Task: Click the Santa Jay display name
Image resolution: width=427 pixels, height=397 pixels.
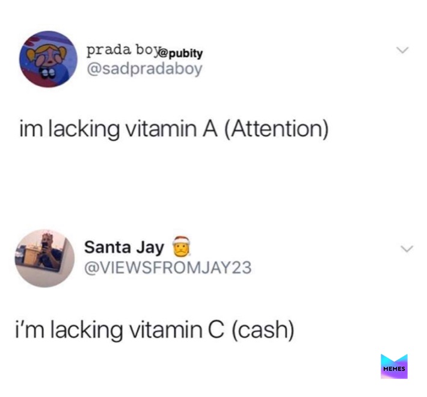Action: click(x=124, y=247)
